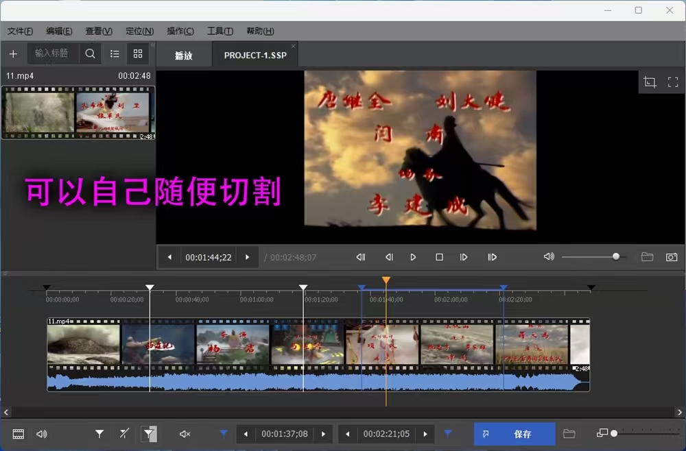
Task: Mute the preview volume speaker icon
Action: coord(549,256)
